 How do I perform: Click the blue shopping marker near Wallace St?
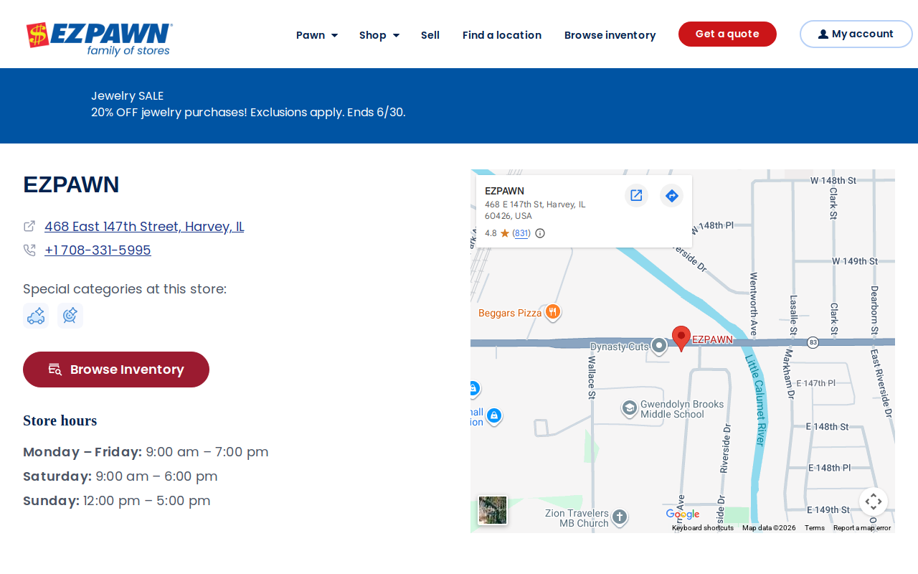[494, 415]
